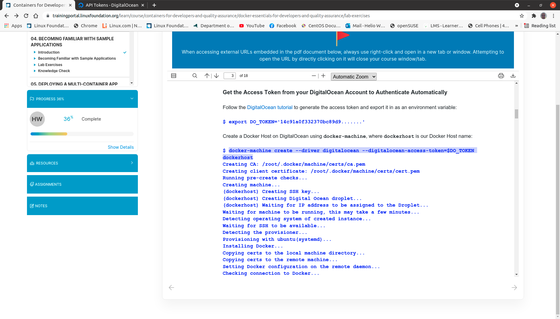Screen dimensions: 560x319
Task: Open Find in PDF document
Action: point(195,76)
